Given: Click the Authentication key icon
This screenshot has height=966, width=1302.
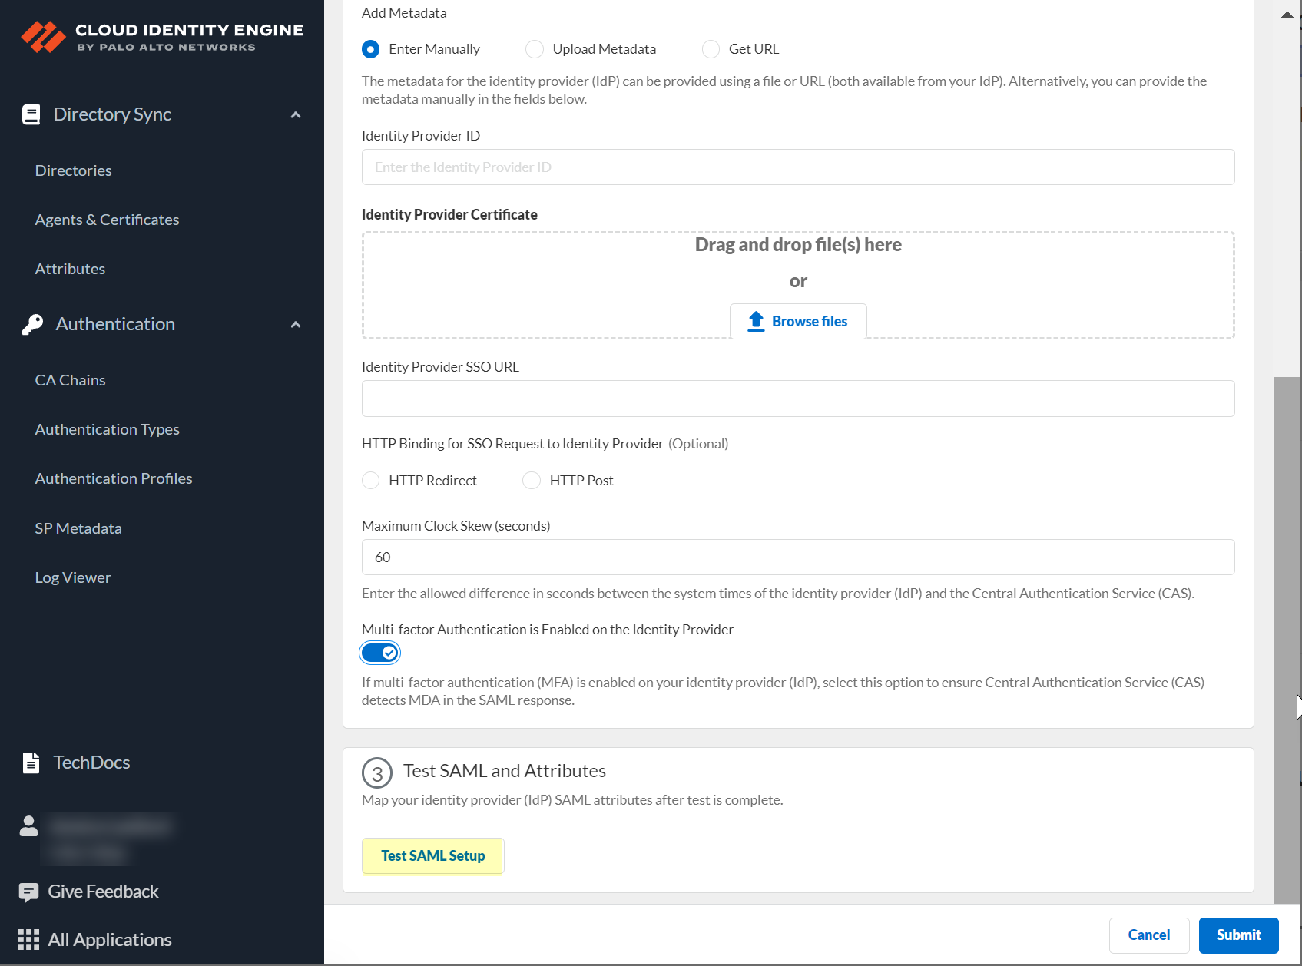Looking at the screenshot, I should (x=32, y=324).
